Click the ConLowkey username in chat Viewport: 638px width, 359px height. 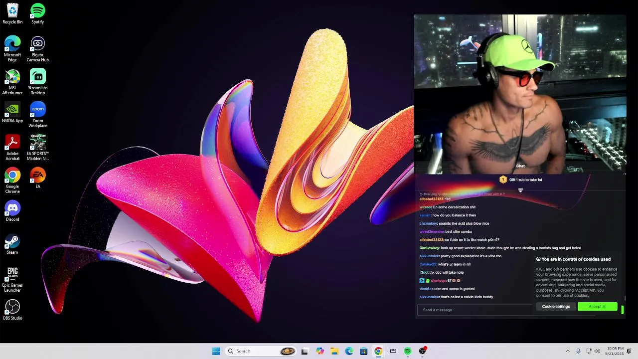point(430,248)
